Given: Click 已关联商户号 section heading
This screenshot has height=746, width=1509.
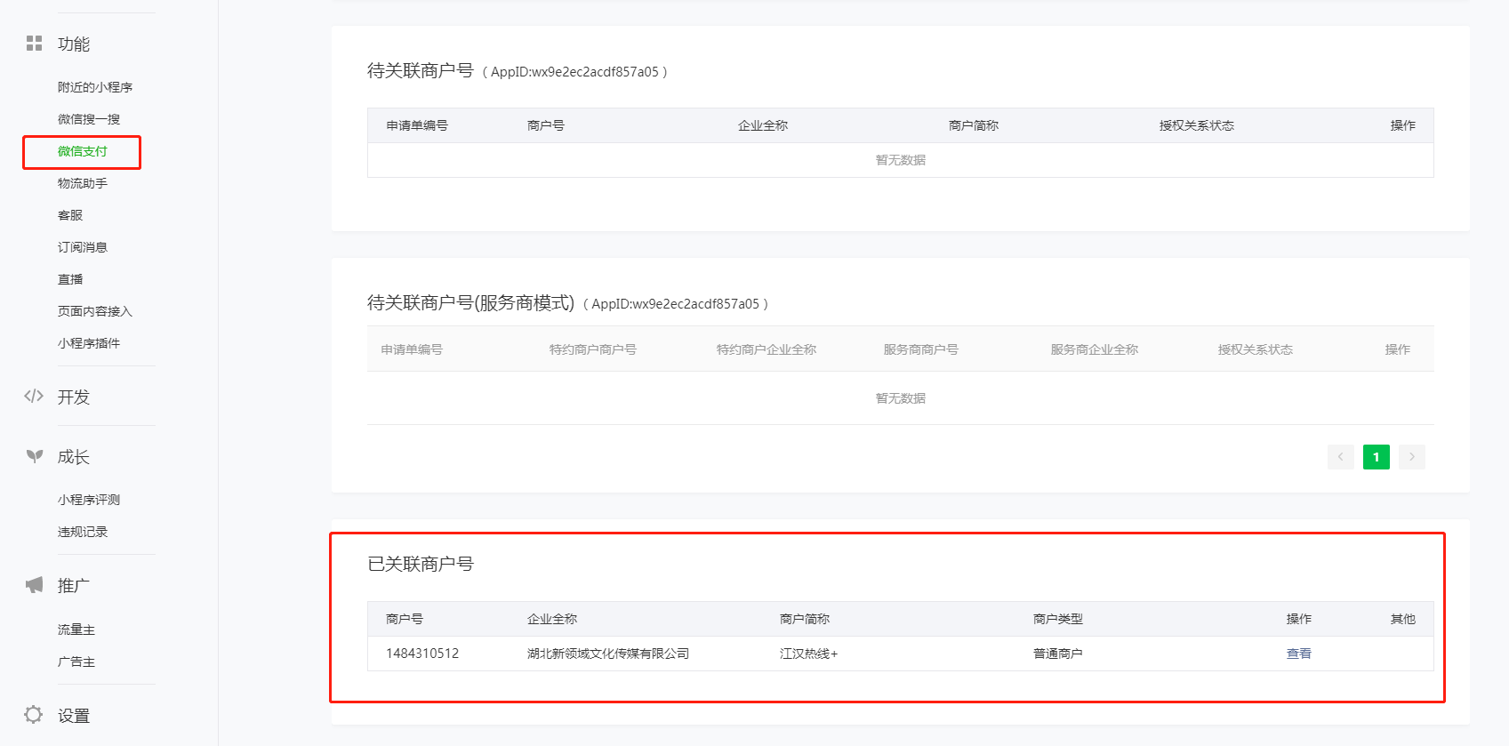Looking at the screenshot, I should (421, 565).
